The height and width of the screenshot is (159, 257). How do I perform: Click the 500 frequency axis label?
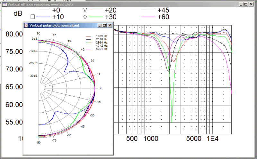(x=132, y=139)
